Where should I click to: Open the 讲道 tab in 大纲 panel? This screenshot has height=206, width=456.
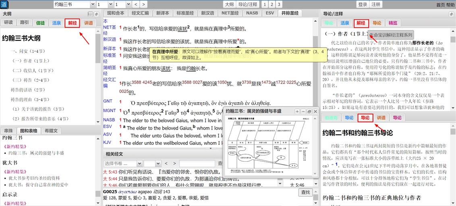(88, 23)
